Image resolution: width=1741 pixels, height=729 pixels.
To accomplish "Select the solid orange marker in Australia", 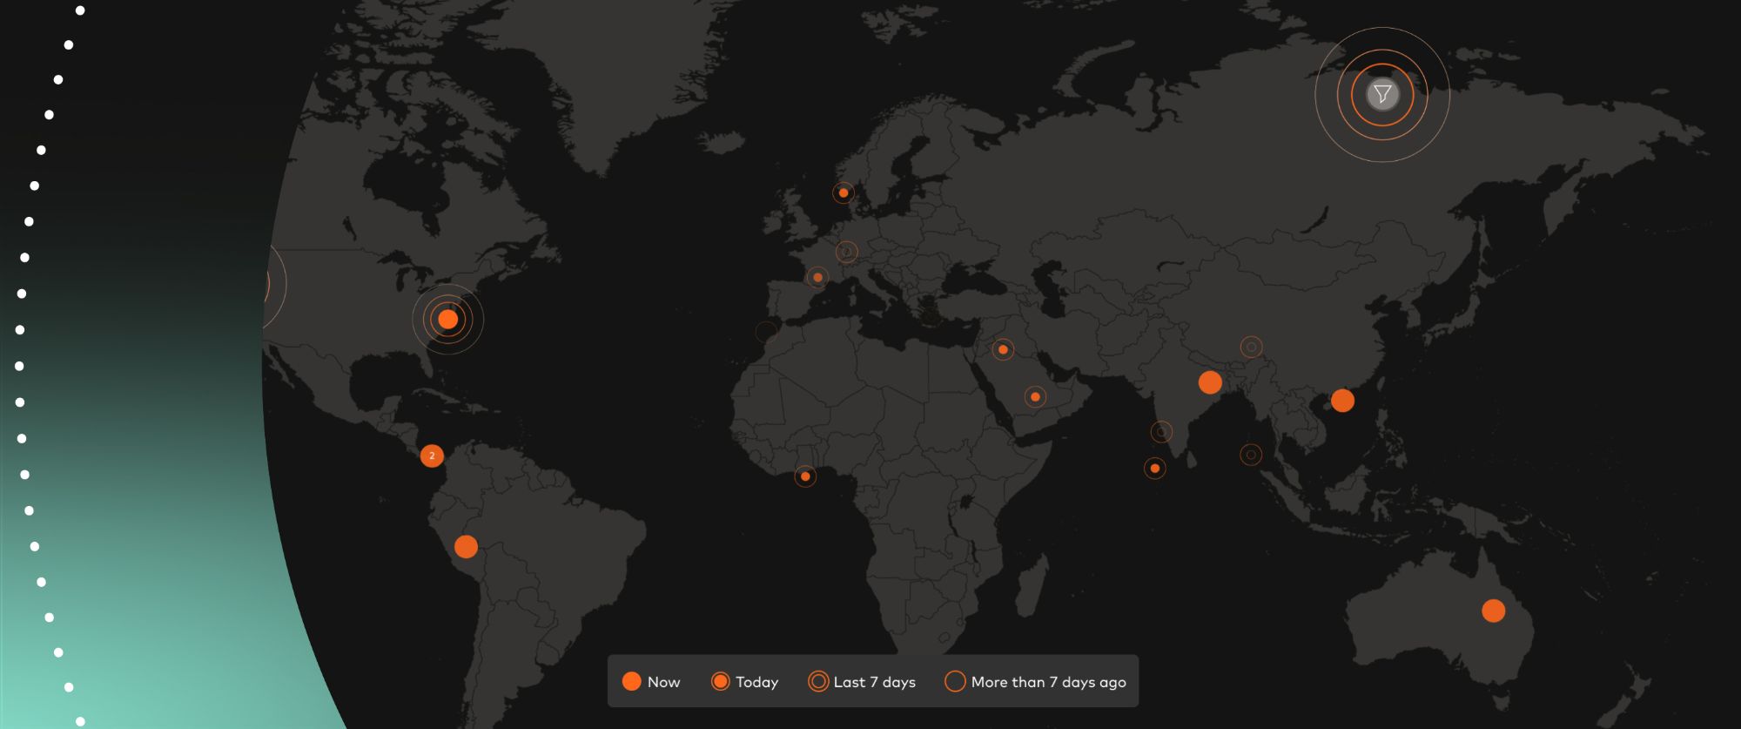I will pyautogui.click(x=1493, y=611).
